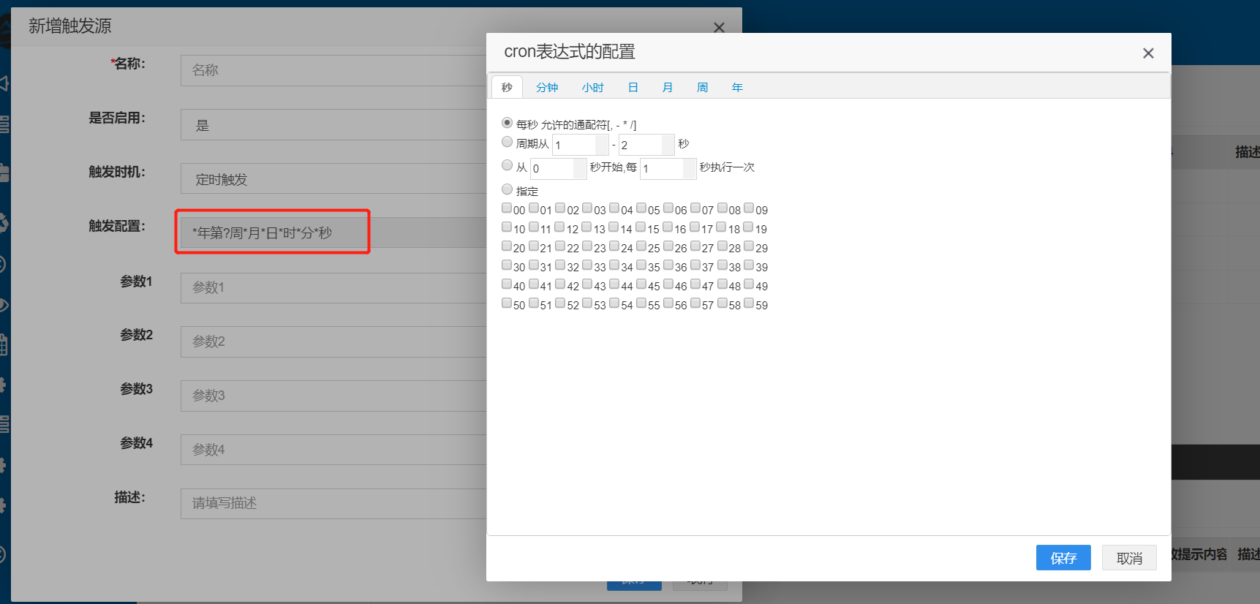The height and width of the screenshot is (604, 1260).
Task: Check the 05 second checkbox
Action: tap(641, 208)
